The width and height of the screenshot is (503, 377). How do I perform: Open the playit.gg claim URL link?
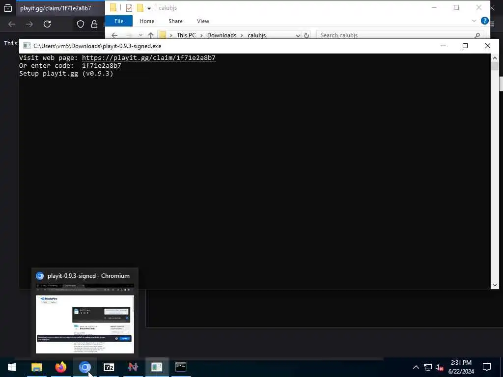click(x=148, y=58)
